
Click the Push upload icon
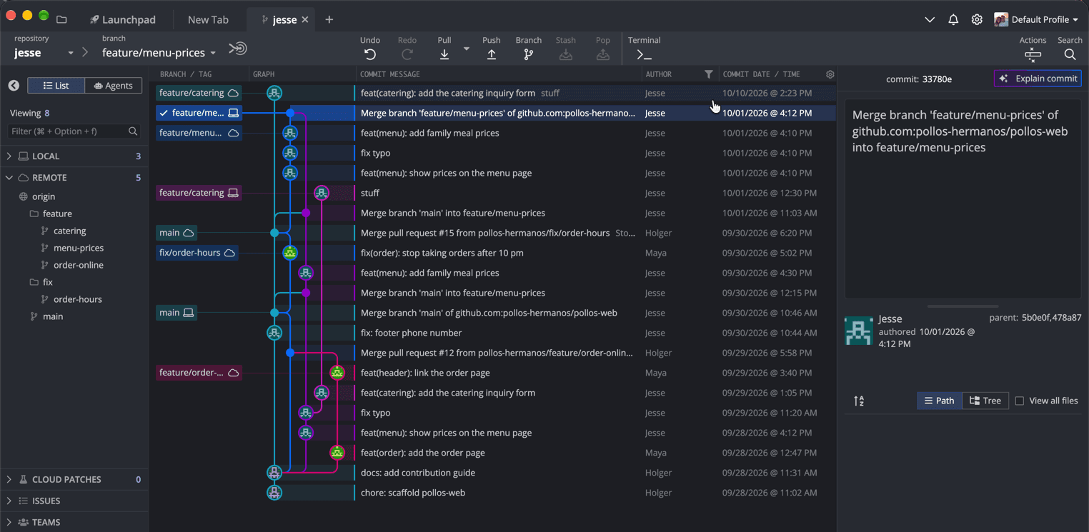pos(492,54)
